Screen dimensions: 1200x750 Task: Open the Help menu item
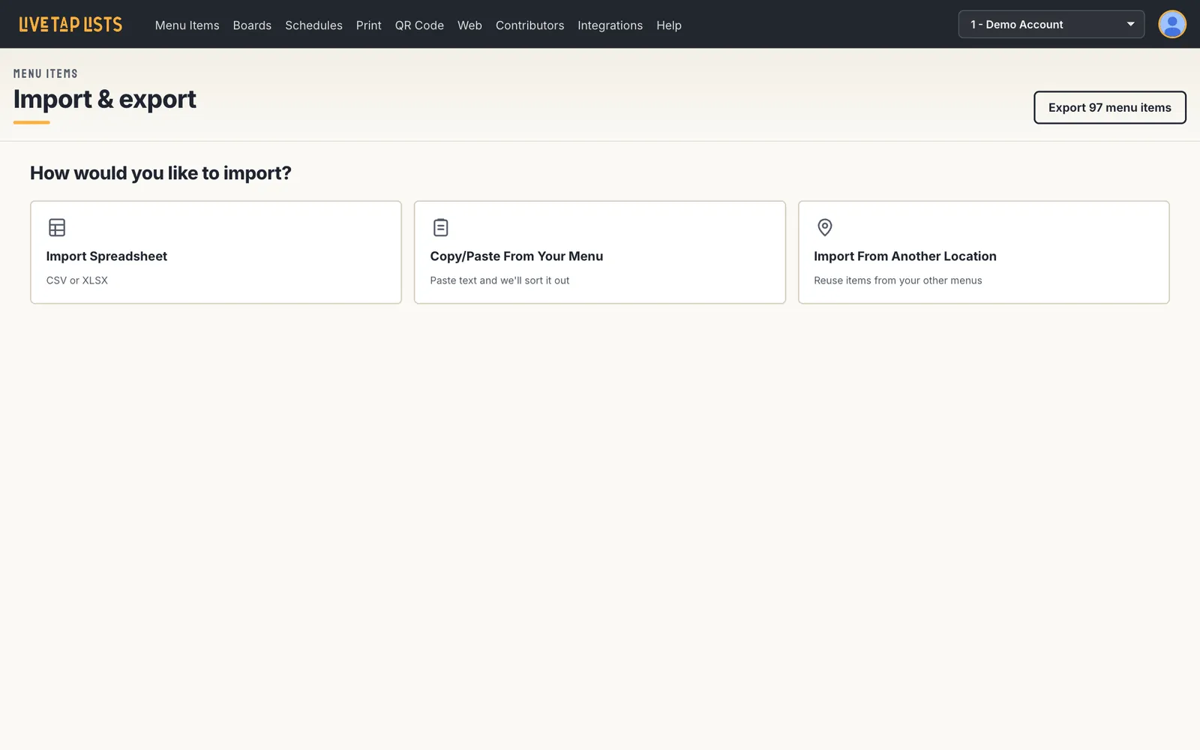click(x=669, y=25)
